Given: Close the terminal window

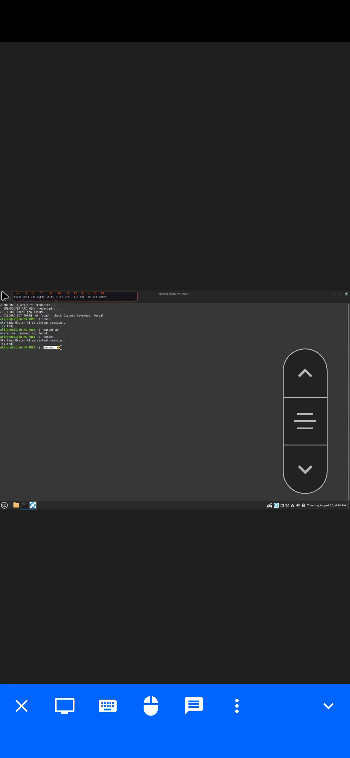Looking at the screenshot, I should click(x=346, y=294).
